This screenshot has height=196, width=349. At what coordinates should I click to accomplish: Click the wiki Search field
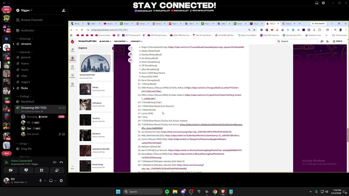pos(297,41)
